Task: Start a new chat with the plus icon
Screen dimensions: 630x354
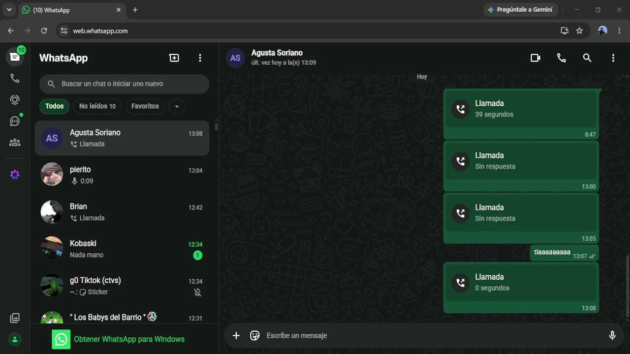Action: (x=174, y=58)
